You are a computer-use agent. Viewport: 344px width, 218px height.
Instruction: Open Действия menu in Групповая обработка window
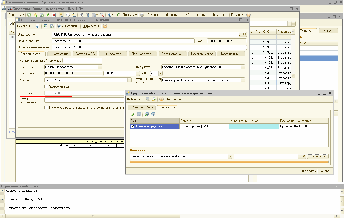135,99
